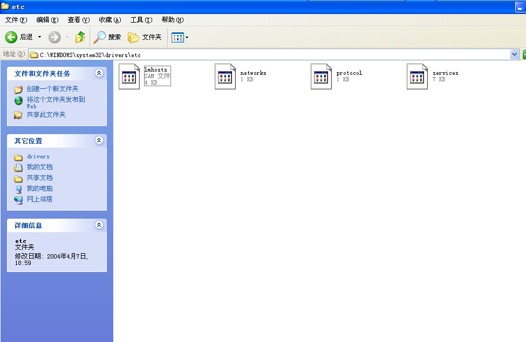The image size is (526, 342).
Task: Click the services file name
Action: pos(446,73)
